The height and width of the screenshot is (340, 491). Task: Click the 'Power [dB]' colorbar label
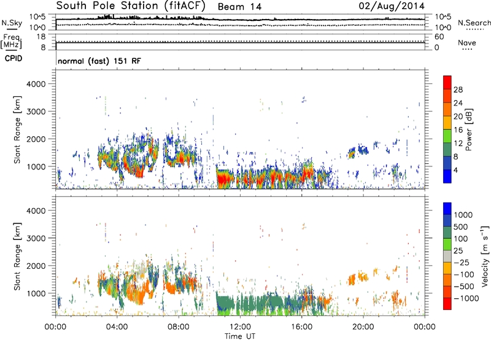[x=468, y=129]
